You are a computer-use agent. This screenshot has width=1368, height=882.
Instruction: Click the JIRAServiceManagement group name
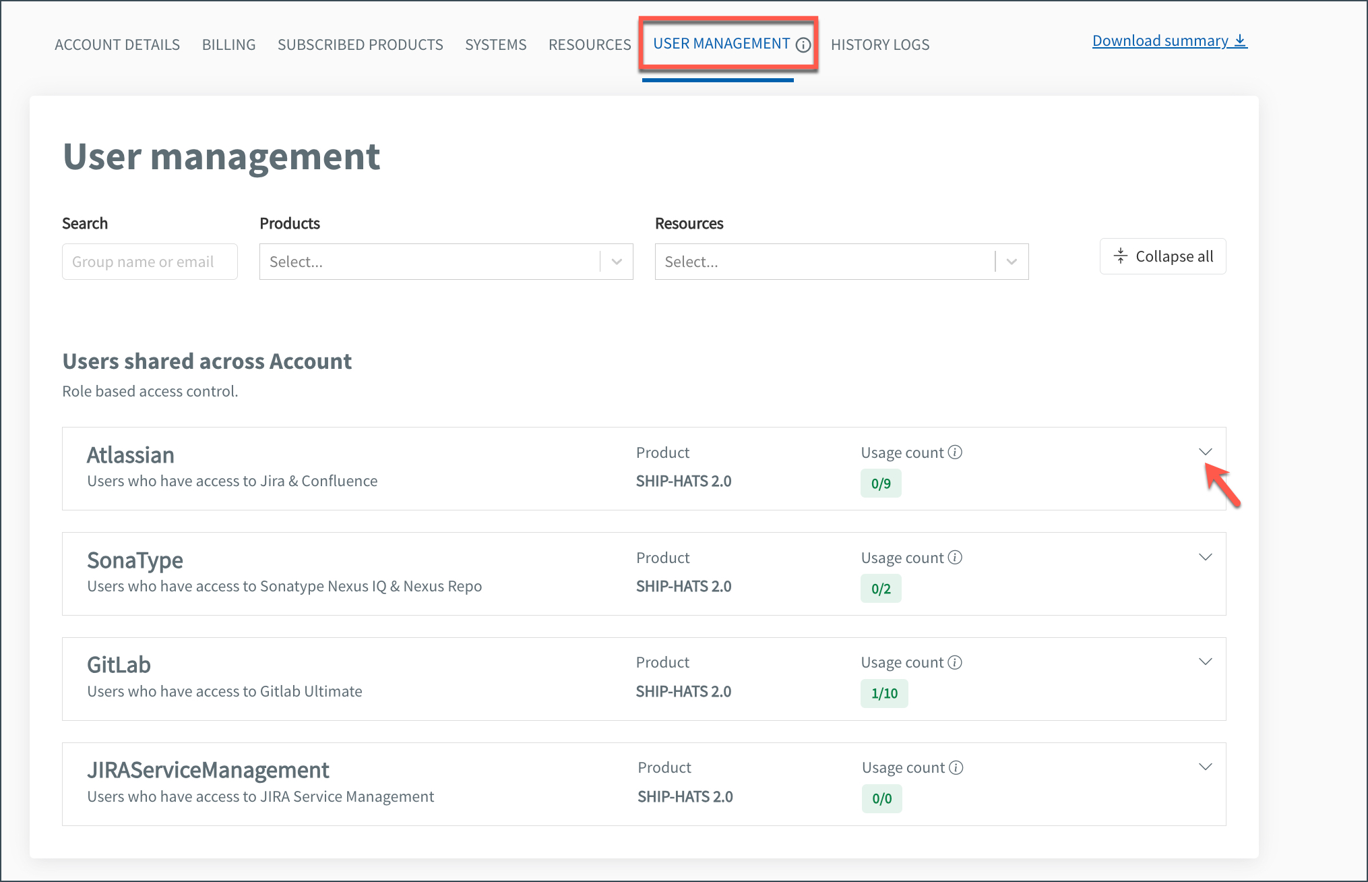click(208, 770)
